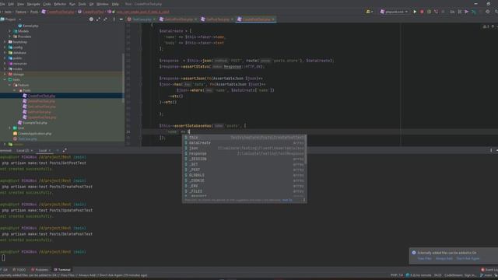Click the Git update project icon in toolbar
The width and height of the screenshot is (498, 280).
[452, 12]
